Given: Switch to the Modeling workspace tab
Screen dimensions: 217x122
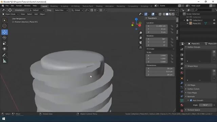Looking at the screenshot, I should (54, 6).
